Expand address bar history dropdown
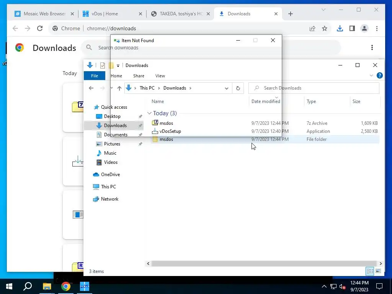 [227, 88]
